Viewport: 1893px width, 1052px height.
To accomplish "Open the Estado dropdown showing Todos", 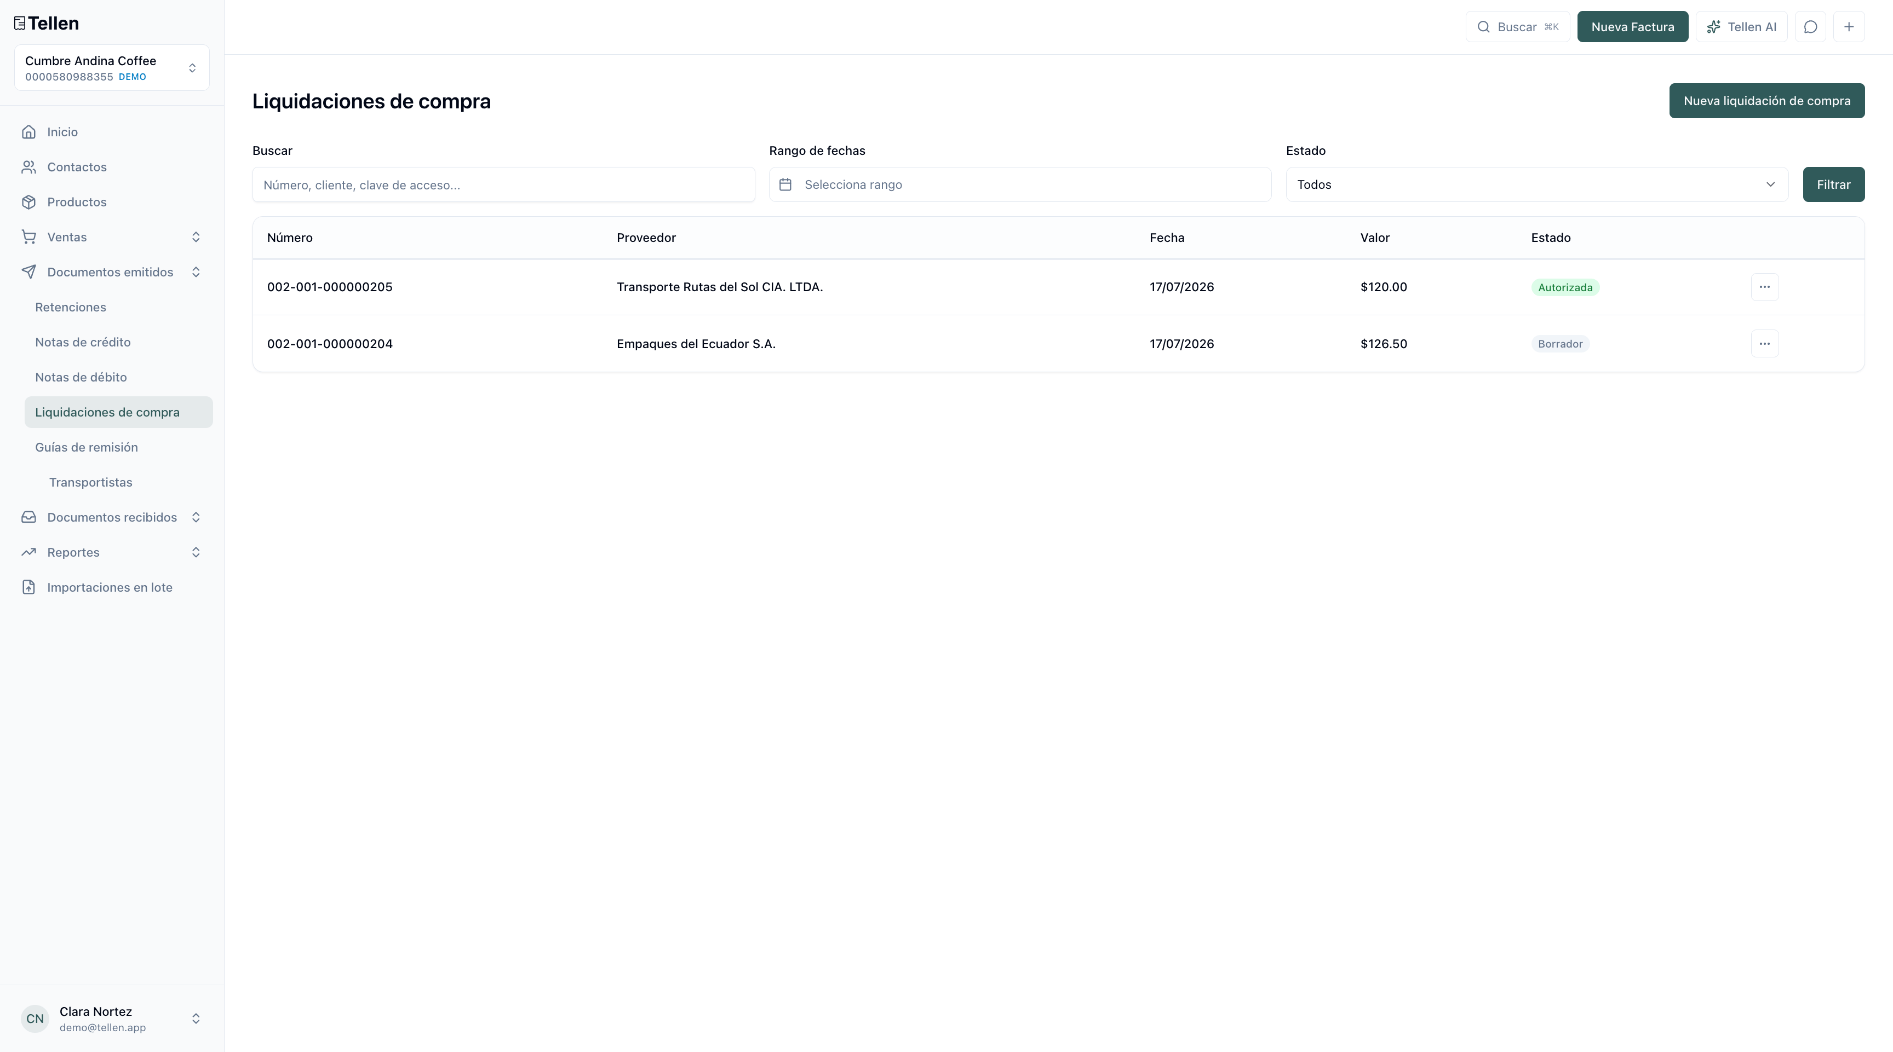I will 1536,184.
